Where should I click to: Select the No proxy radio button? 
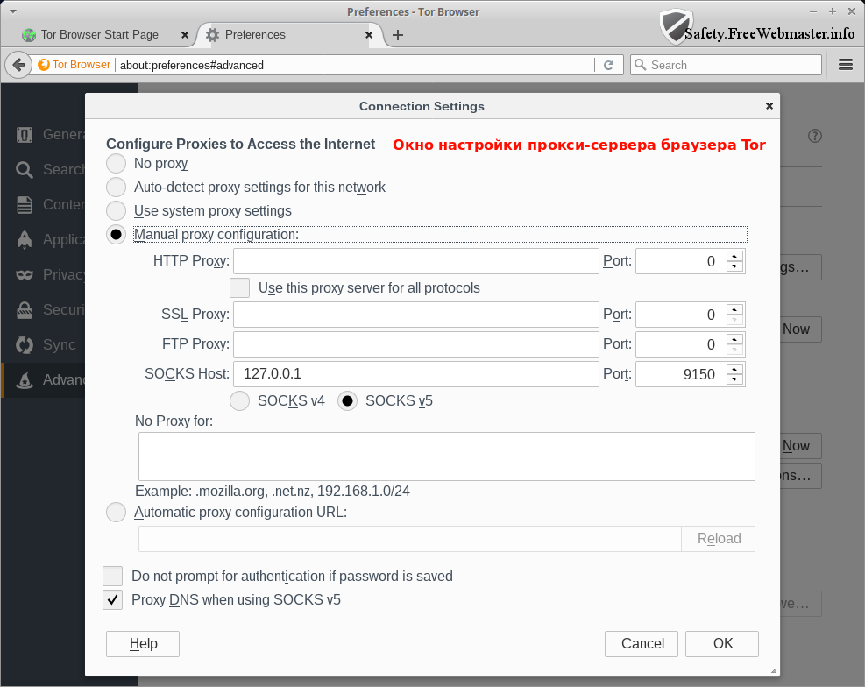tap(116, 164)
